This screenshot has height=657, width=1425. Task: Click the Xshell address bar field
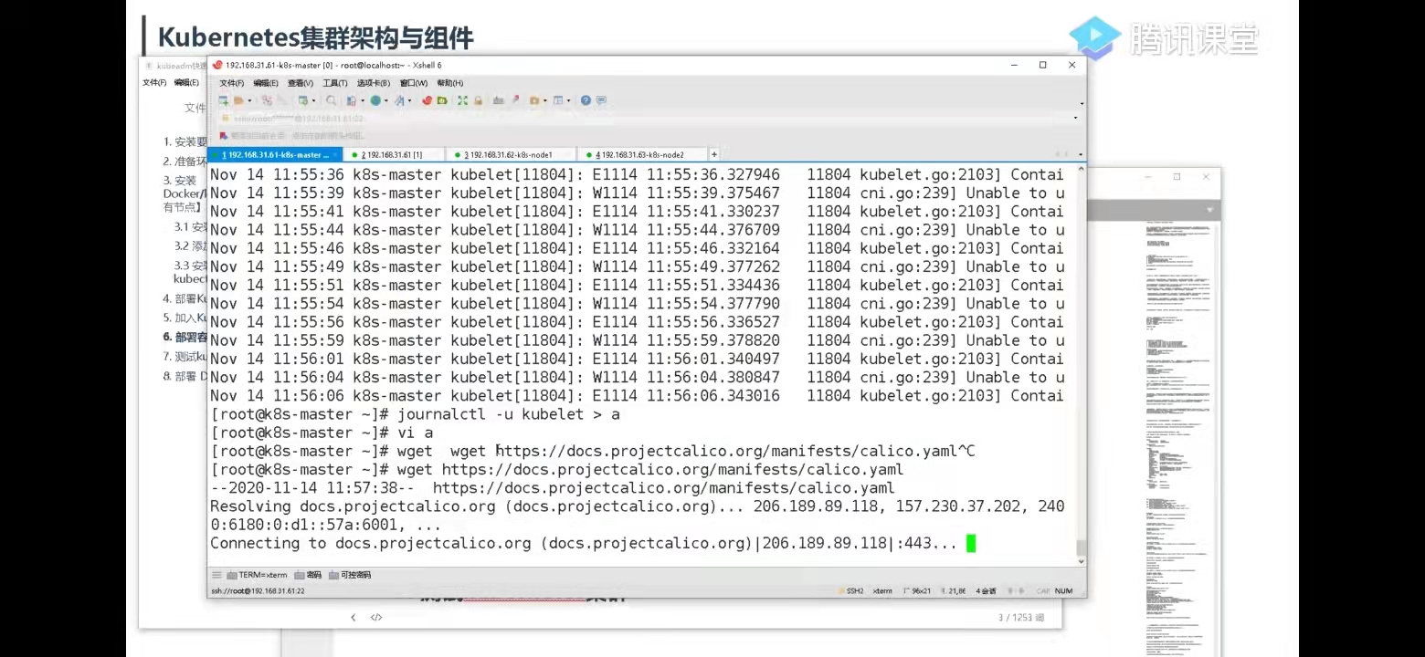[x=645, y=118]
